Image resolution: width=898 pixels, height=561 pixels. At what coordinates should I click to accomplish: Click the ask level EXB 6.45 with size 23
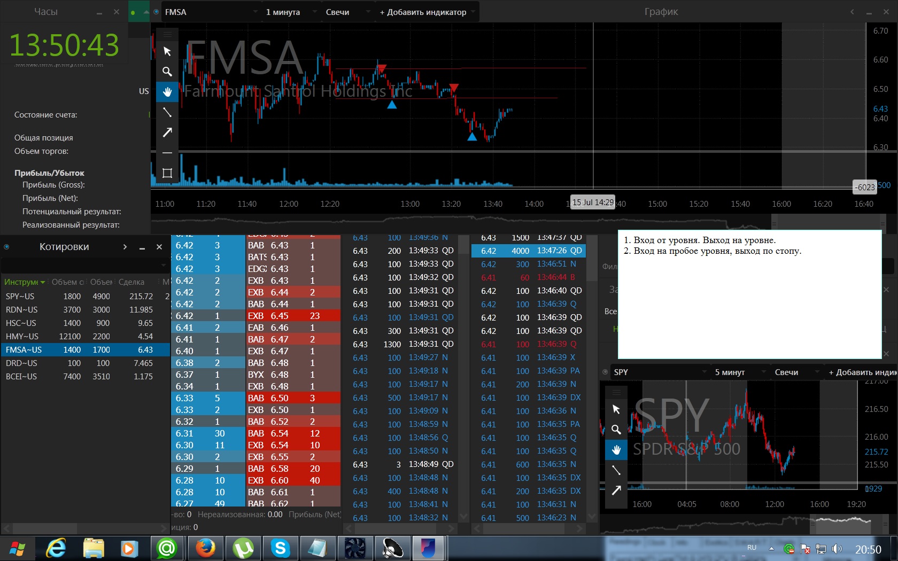tap(293, 316)
